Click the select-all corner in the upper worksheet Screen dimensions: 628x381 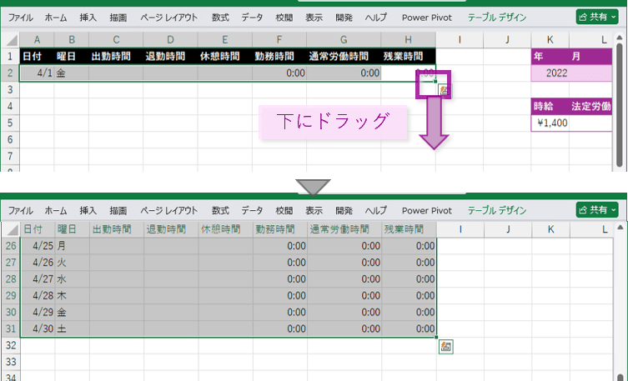click(10, 40)
